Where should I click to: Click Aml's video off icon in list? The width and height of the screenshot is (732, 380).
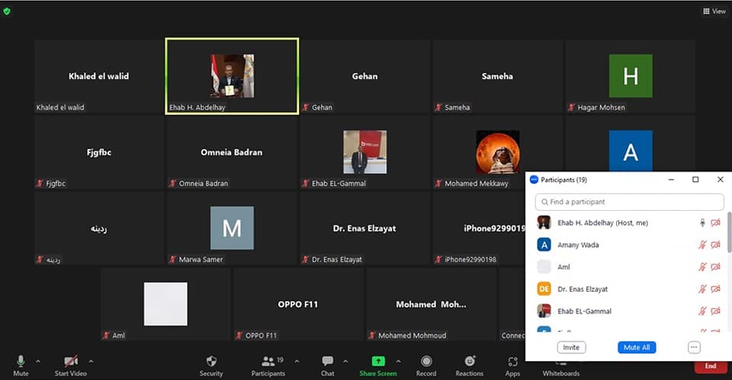click(x=715, y=267)
